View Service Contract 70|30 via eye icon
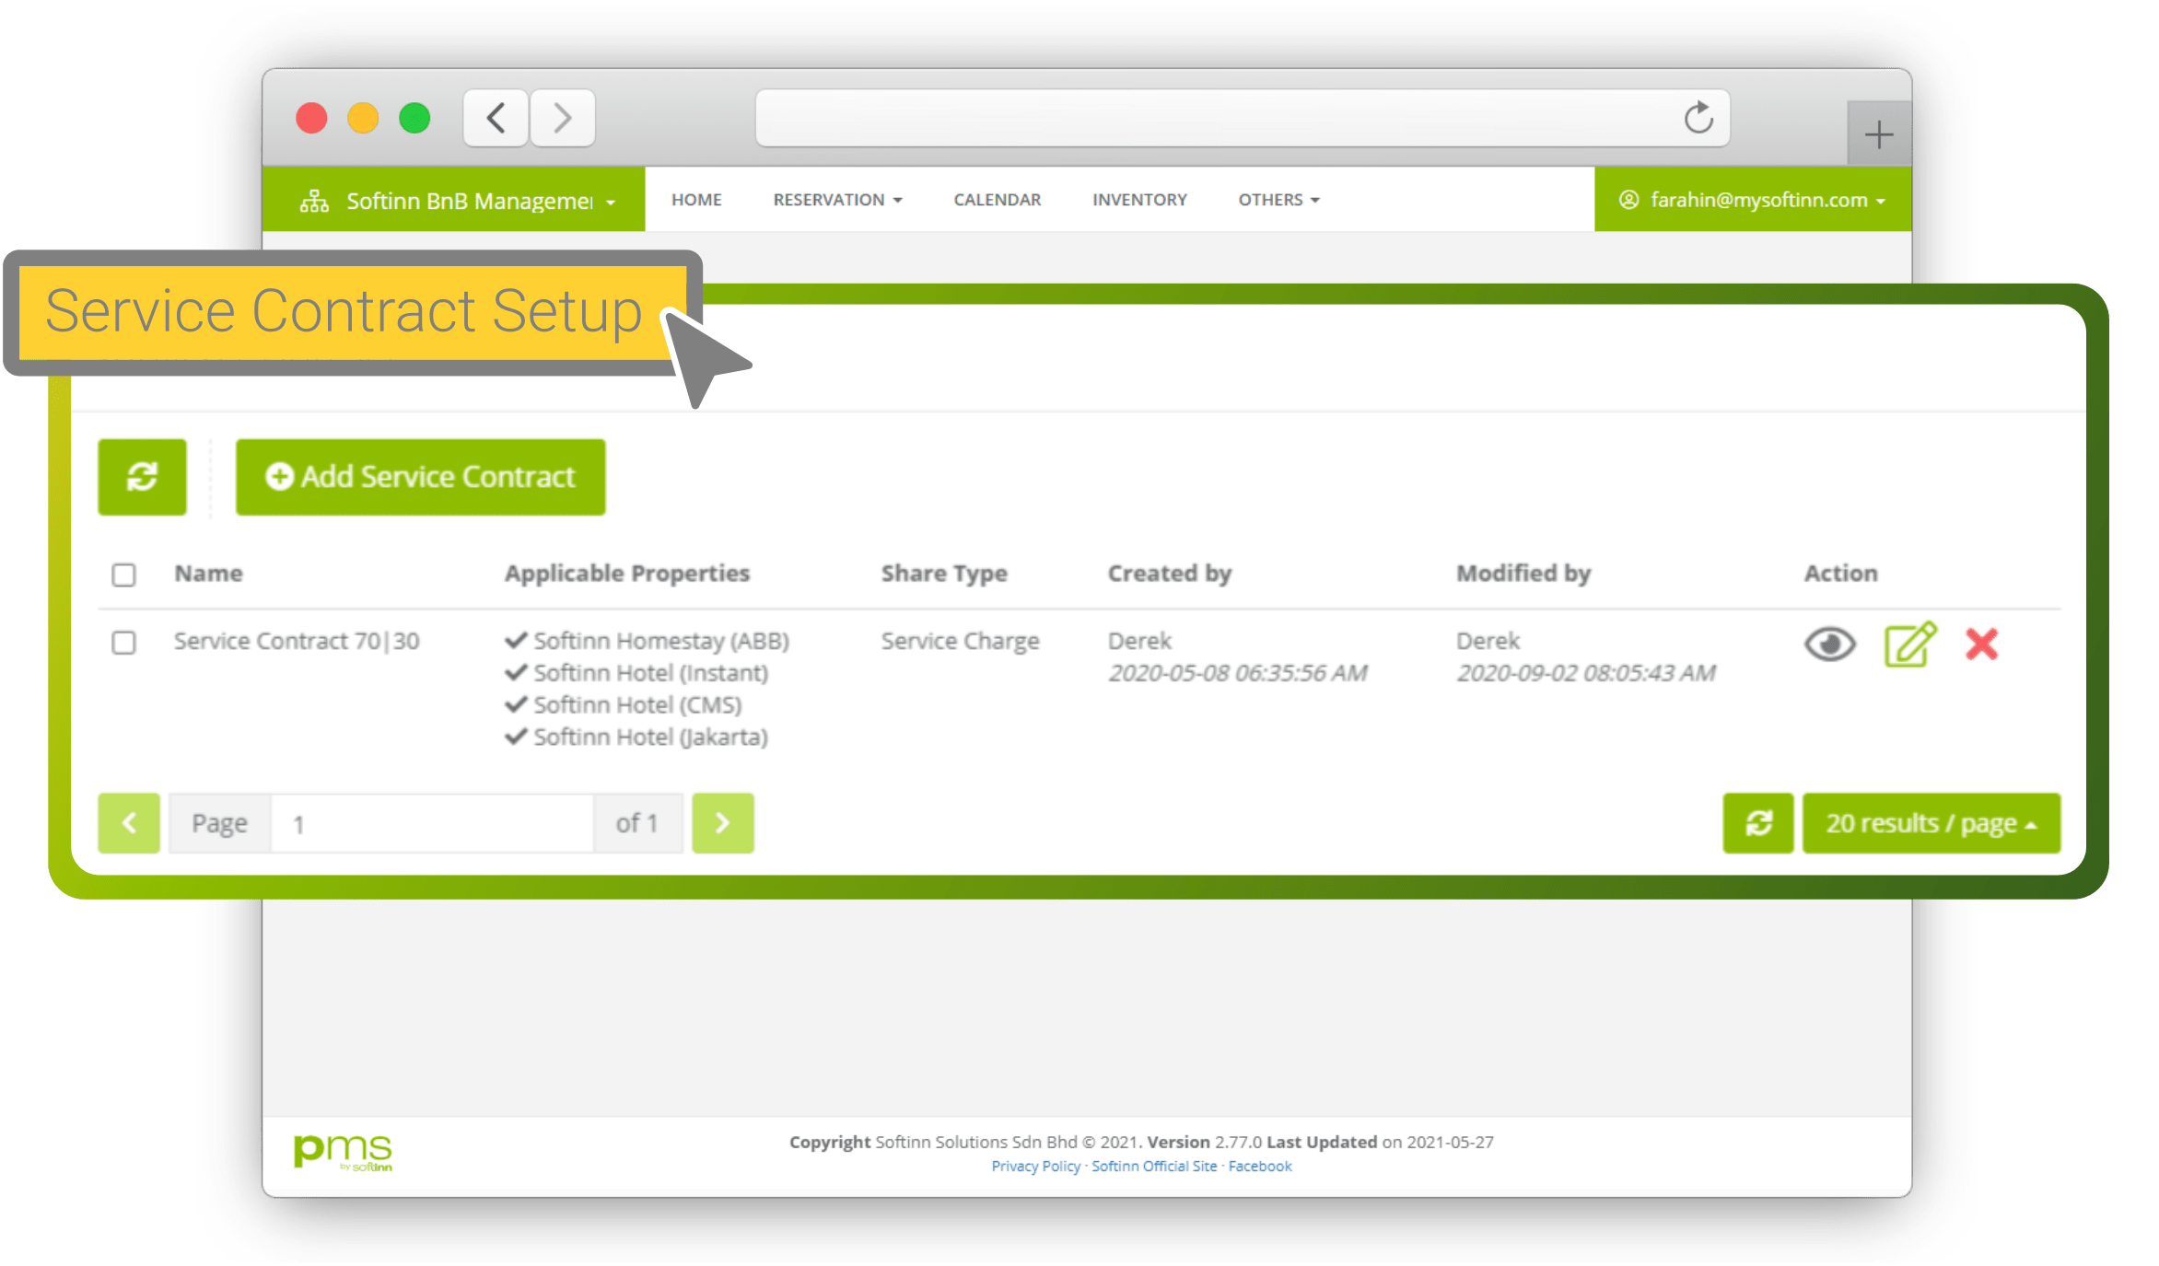This screenshot has width=2159, height=1266. click(x=1829, y=644)
